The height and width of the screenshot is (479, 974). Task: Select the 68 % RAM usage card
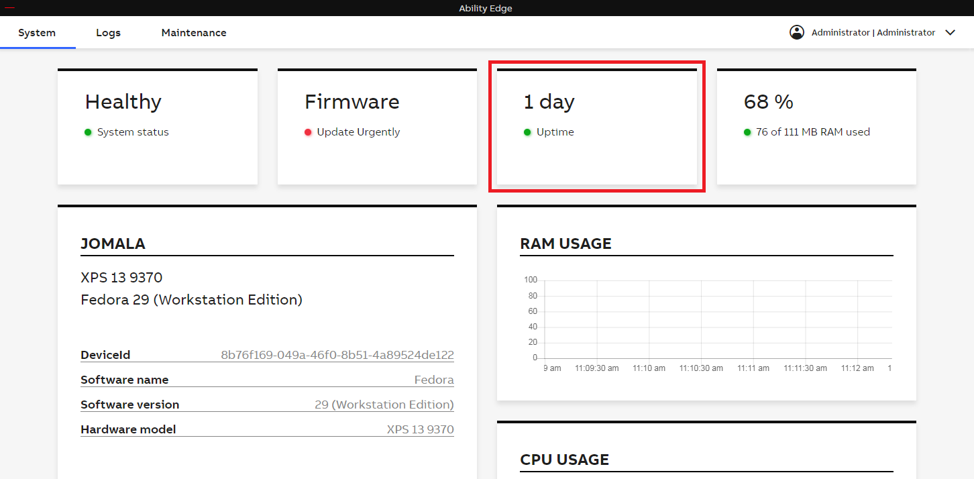click(x=816, y=126)
